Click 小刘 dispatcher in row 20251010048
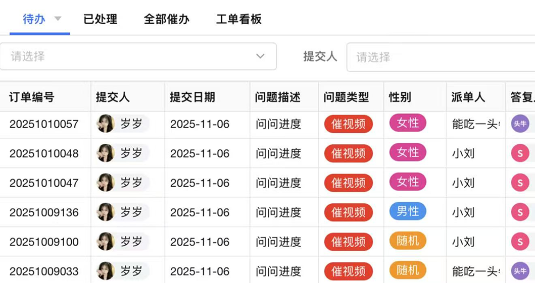This screenshot has width=535, height=283. click(x=463, y=153)
